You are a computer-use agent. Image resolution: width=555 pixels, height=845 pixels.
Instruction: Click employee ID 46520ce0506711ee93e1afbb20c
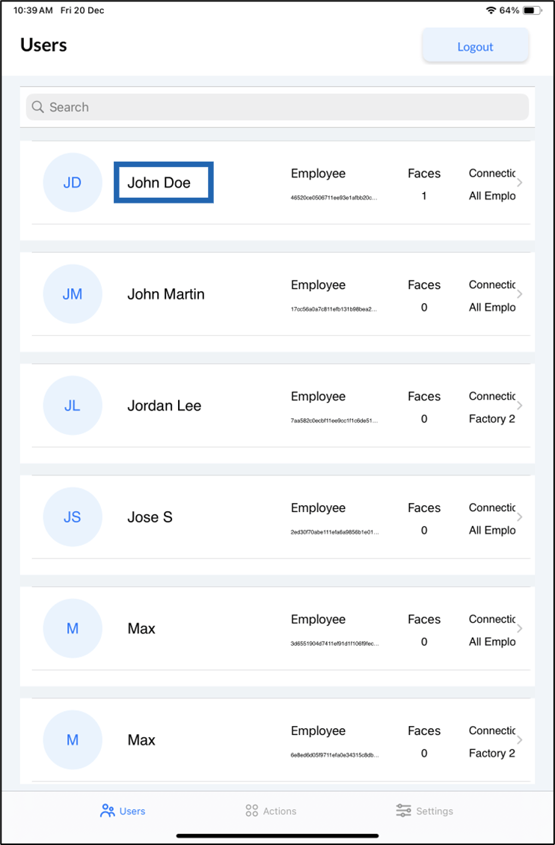click(x=334, y=198)
